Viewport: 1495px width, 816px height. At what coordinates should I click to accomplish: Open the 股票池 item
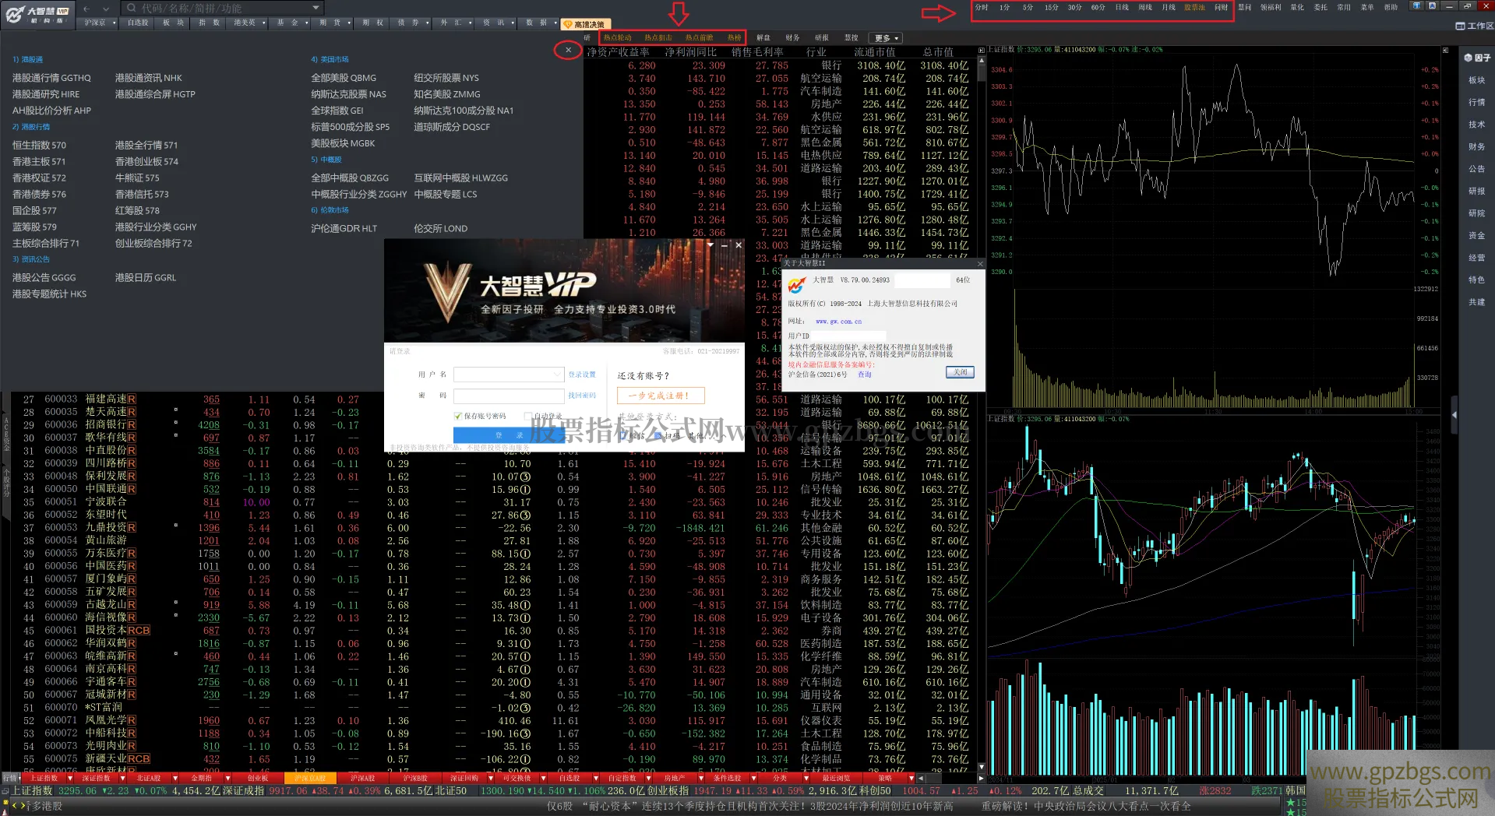point(1194,8)
